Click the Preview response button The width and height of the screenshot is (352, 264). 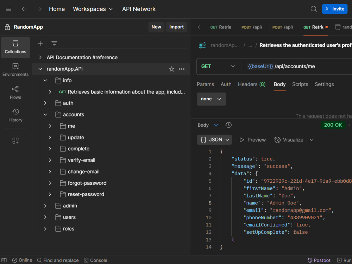click(x=253, y=140)
